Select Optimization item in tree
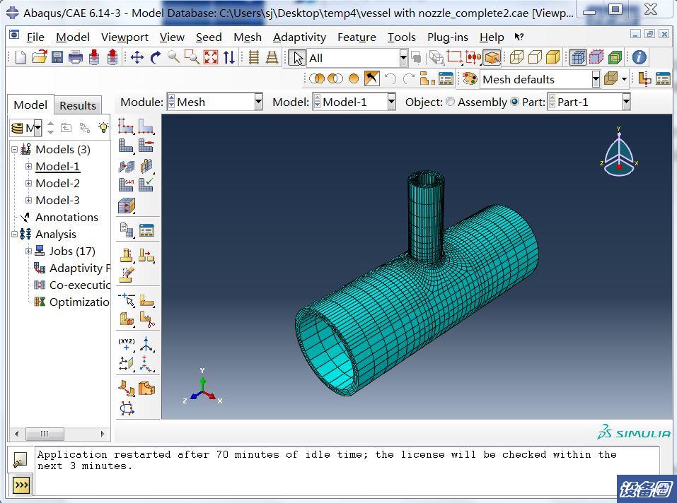This screenshot has width=677, height=503. click(79, 302)
